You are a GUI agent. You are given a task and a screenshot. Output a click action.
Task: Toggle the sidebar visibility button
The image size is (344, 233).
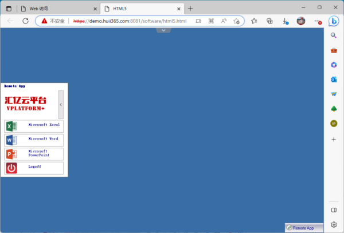tap(334, 210)
